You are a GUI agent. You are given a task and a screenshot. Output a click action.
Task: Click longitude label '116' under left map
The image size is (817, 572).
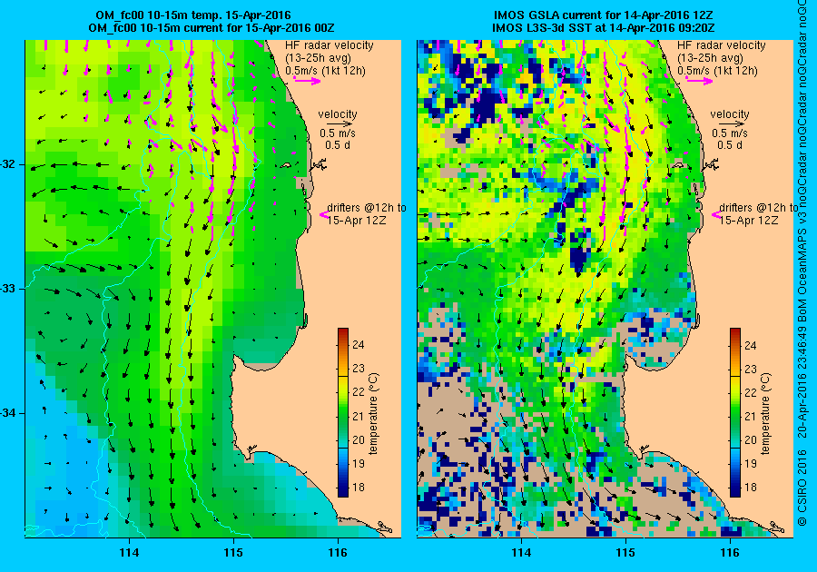click(338, 553)
